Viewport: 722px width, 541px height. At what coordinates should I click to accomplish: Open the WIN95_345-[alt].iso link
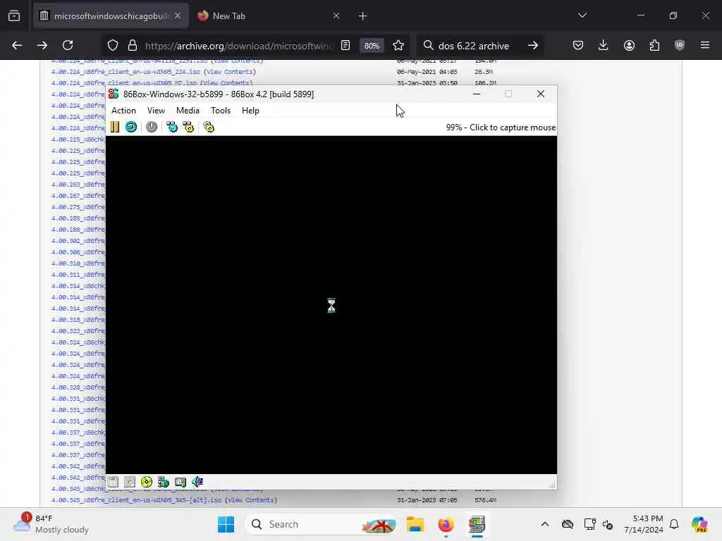tap(136, 500)
